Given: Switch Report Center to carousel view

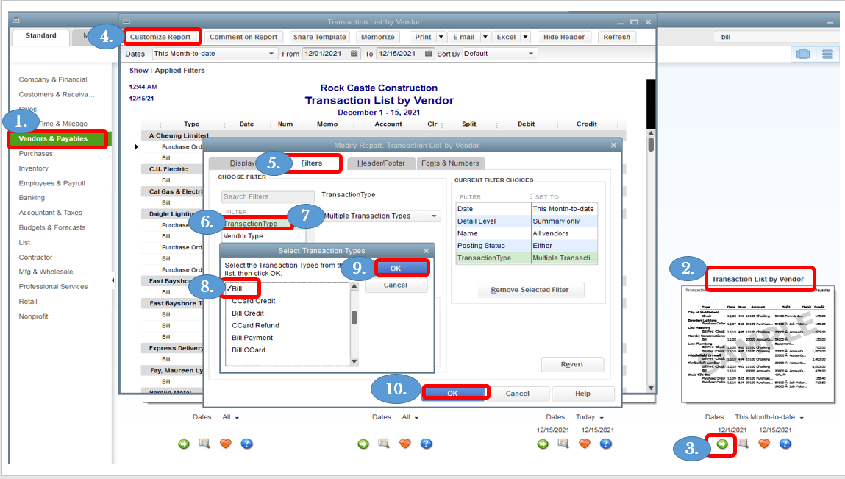Looking at the screenshot, I should click(803, 54).
